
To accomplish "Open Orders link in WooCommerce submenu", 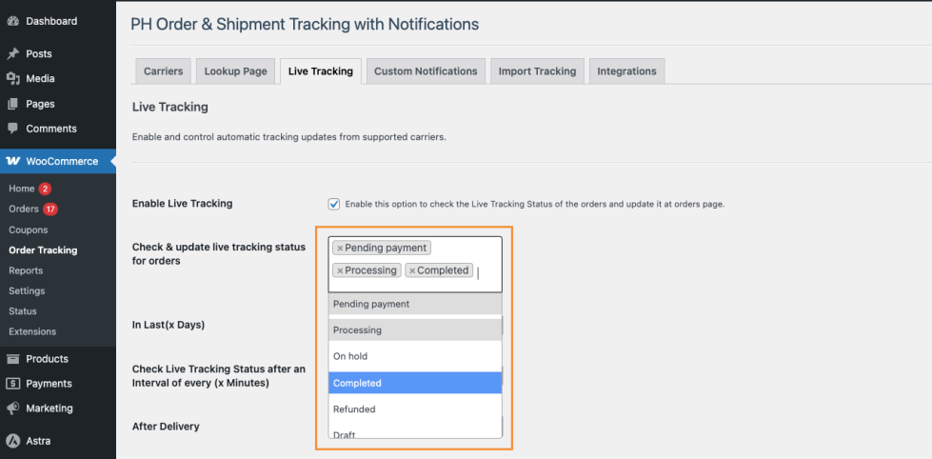I will 24,210.
